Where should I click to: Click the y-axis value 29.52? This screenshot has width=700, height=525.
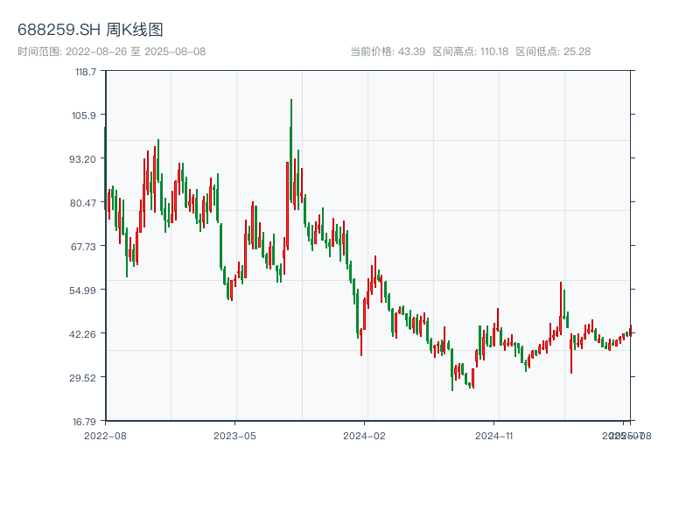(x=82, y=378)
